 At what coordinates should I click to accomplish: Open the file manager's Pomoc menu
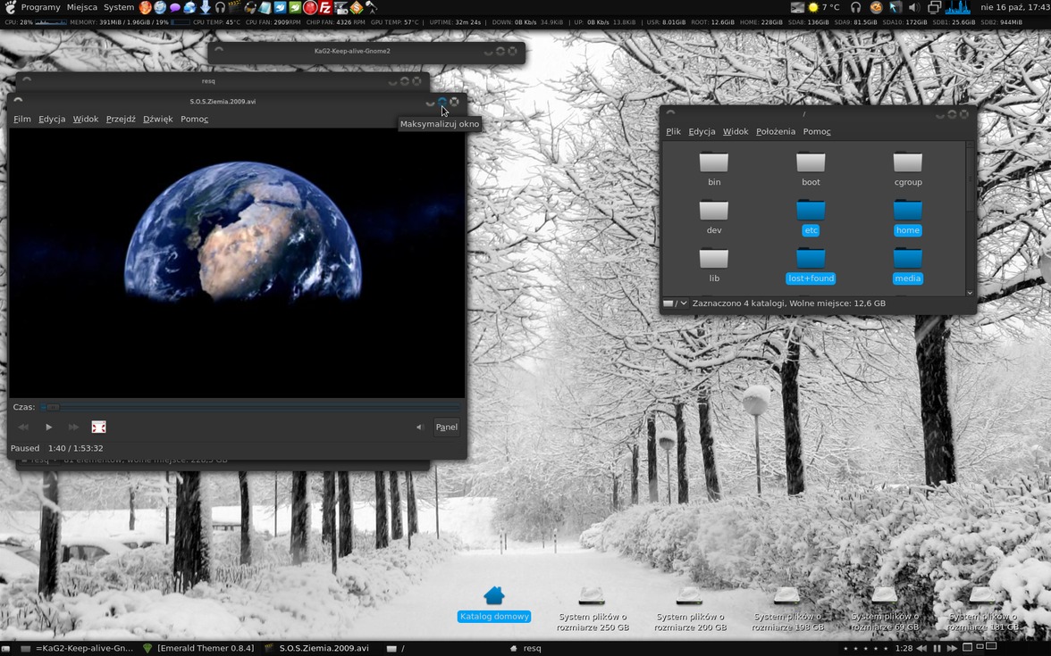(817, 132)
